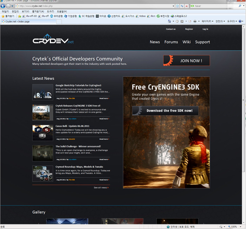Image resolution: width=246 pixels, height=229 pixels.
Task: Open the 보기(V) menu
Action: point(25,12)
